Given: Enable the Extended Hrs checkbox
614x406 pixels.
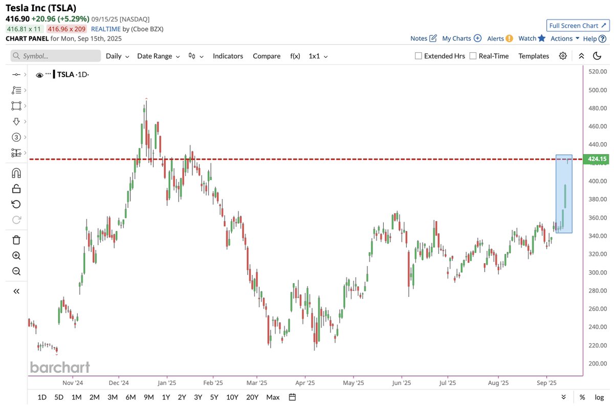Looking at the screenshot, I should (x=418, y=56).
